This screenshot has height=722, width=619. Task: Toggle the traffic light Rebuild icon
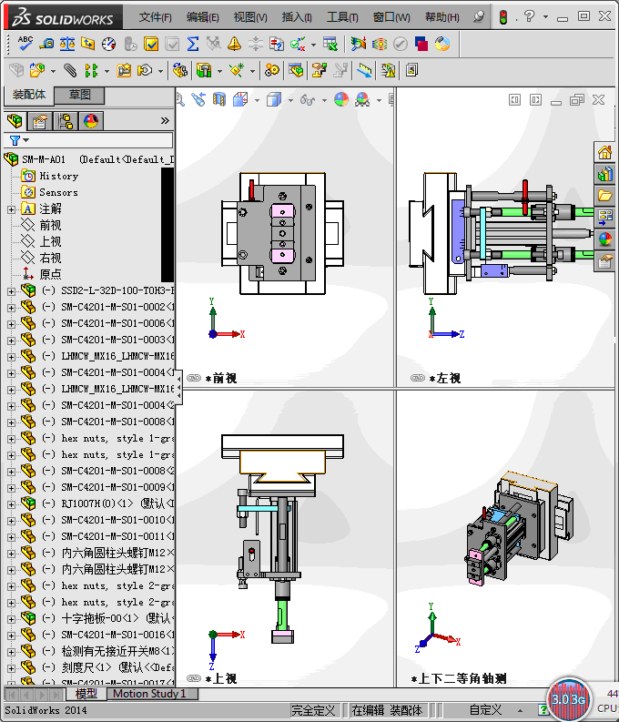click(503, 17)
